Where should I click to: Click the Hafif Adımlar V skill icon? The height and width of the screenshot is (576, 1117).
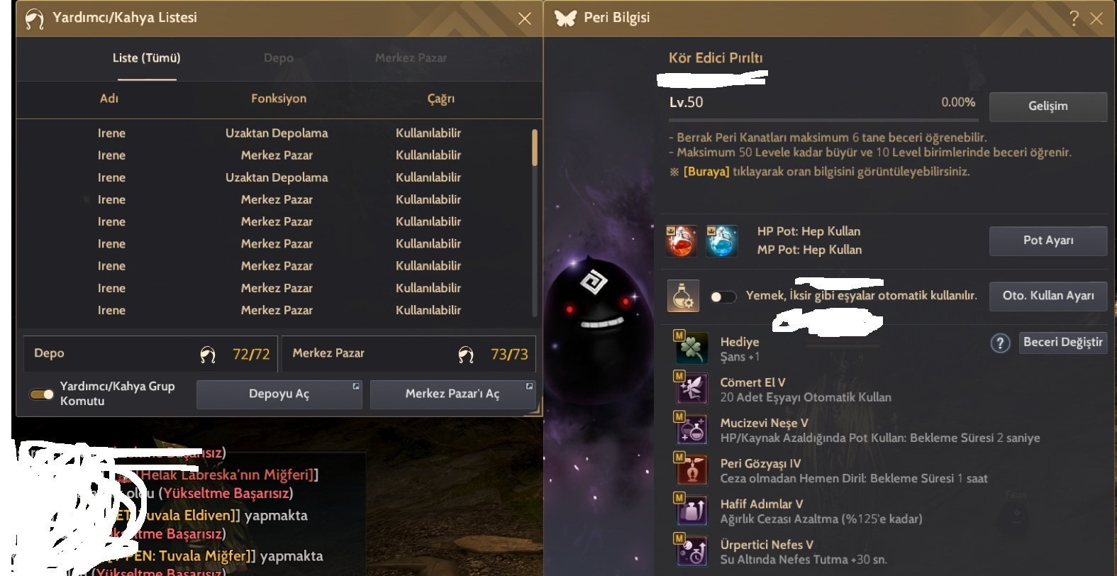tap(691, 510)
